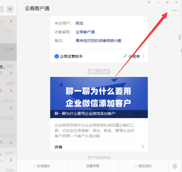182x172 pixels.
Task: Pin the chat window on top
Action: pyautogui.click(x=149, y=2)
